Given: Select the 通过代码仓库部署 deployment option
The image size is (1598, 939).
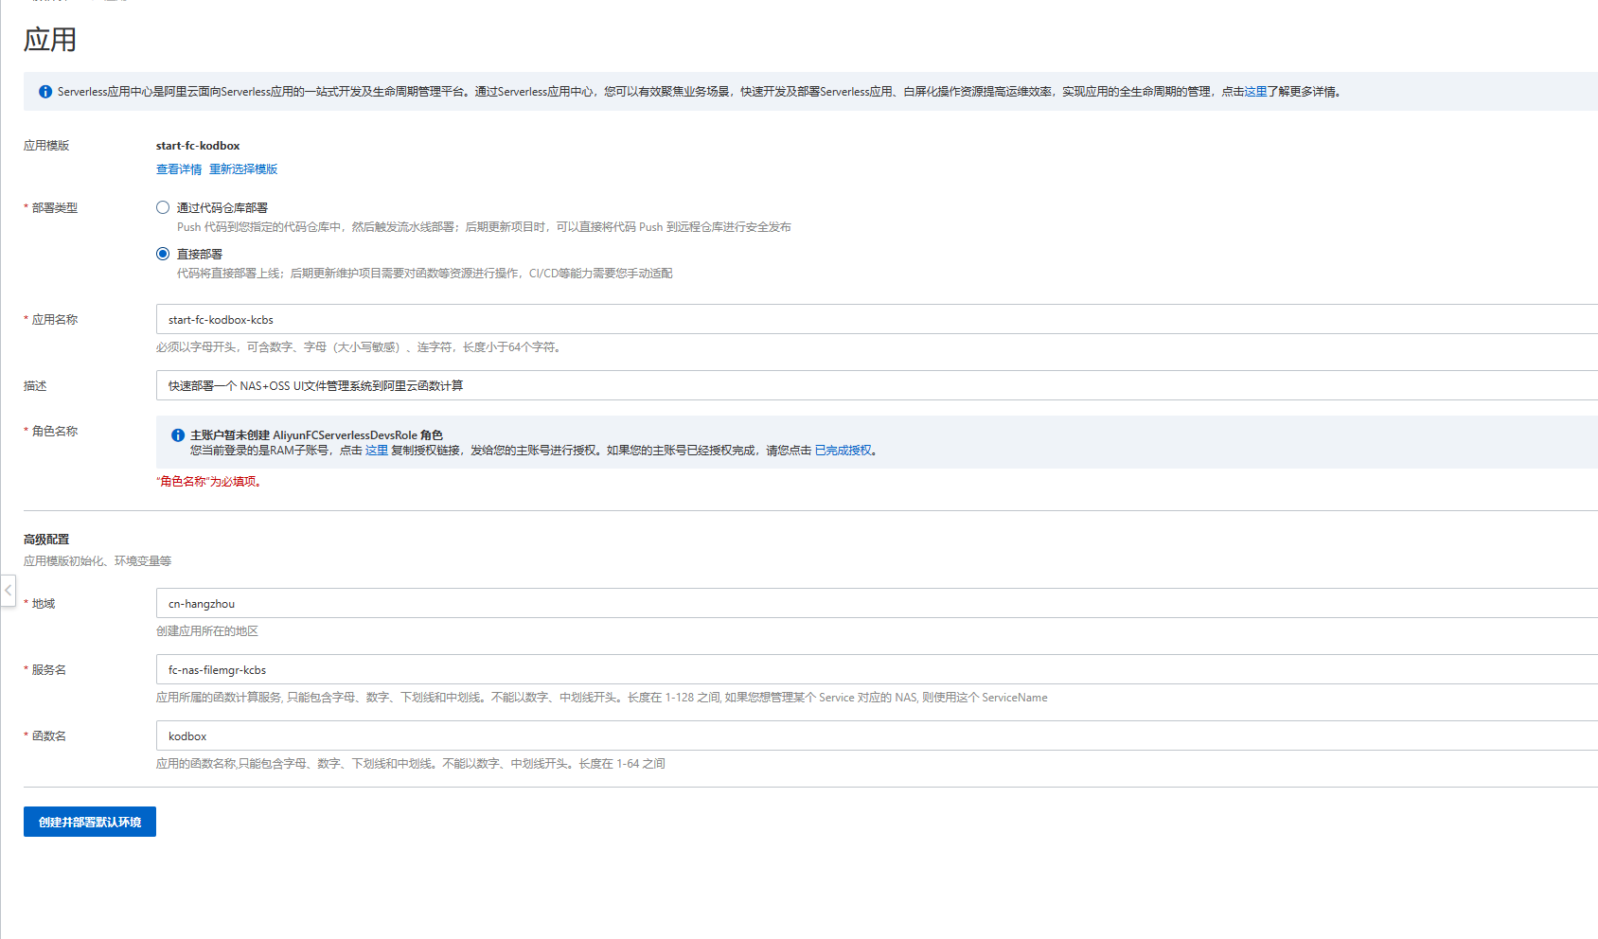Looking at the screenshot, I should tap(162, 206).
